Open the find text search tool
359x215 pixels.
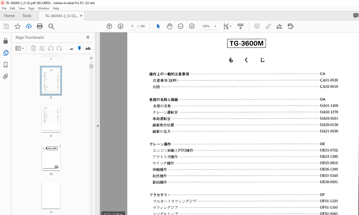click(x=51, y=26)
